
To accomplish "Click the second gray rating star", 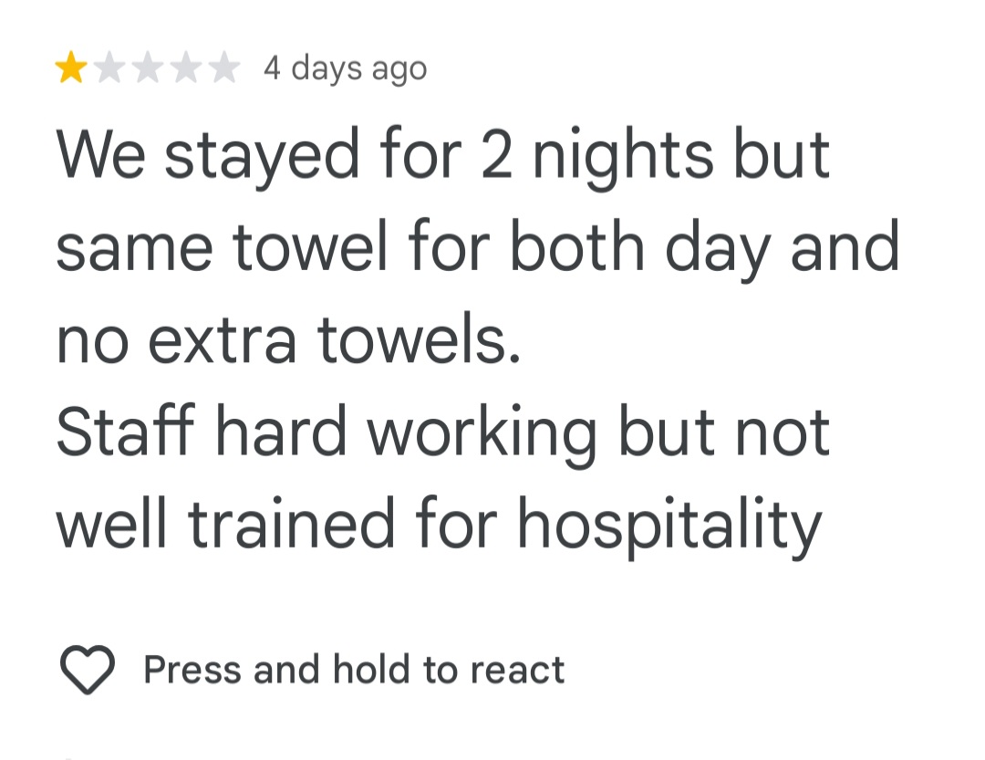I will point(110,68).
